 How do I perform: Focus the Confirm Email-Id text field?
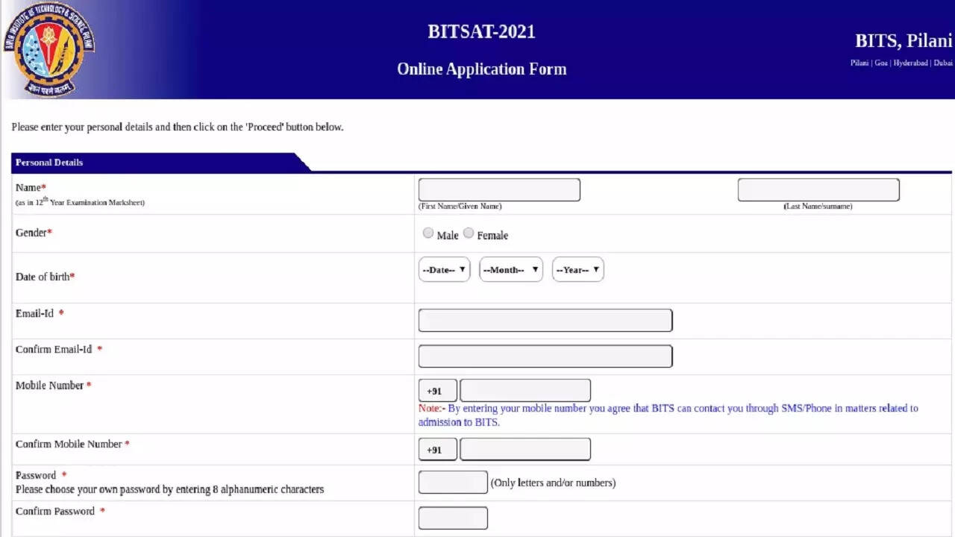coord(545,357)
